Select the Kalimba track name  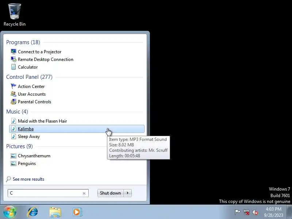pos(26,129)
